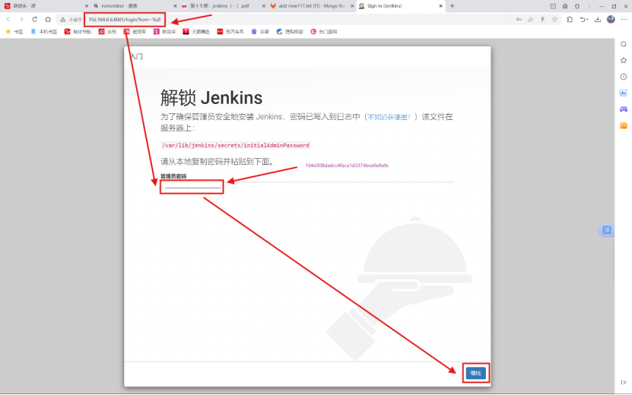Open the extensions puzzle icon

pyautogui.click(x=570, y=19)
